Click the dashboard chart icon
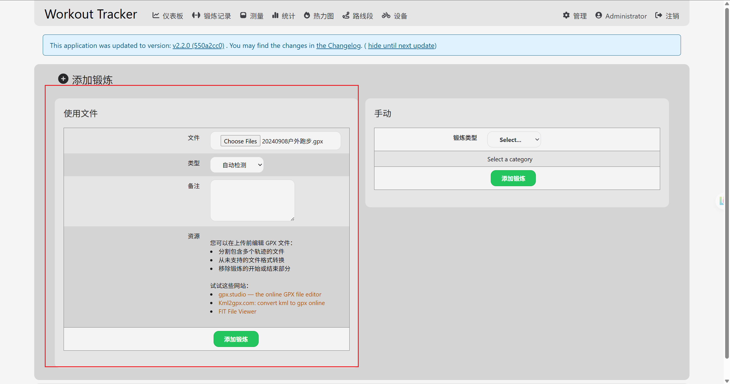This screenshot has width=730, height=384. (155, 15)
